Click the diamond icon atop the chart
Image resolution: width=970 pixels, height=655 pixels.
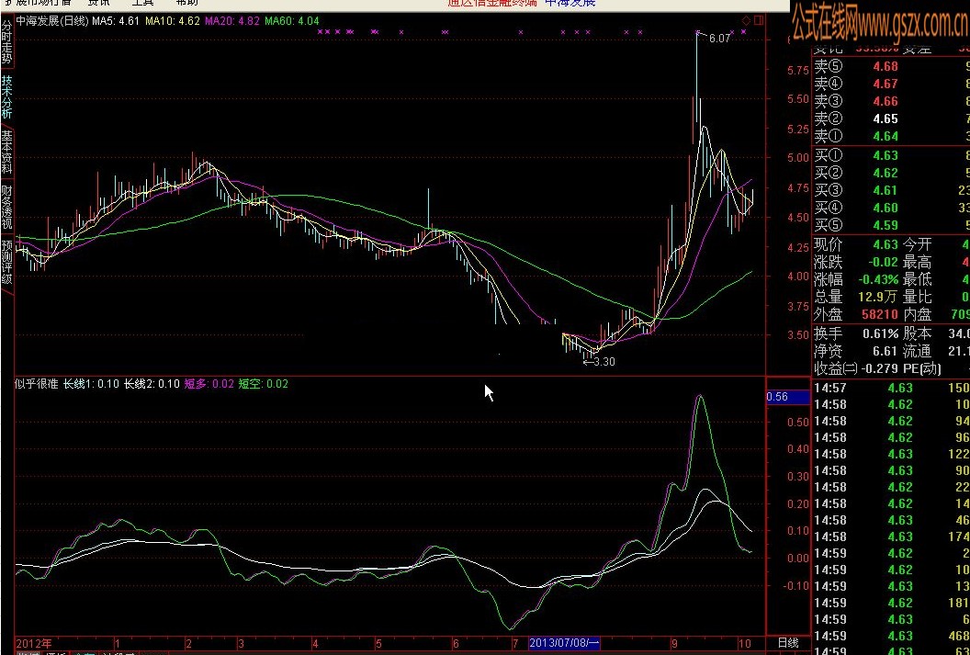[747, 20]
